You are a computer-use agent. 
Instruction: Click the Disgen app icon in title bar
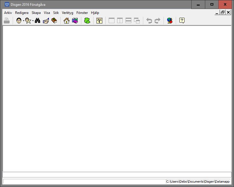coord(7,4)
